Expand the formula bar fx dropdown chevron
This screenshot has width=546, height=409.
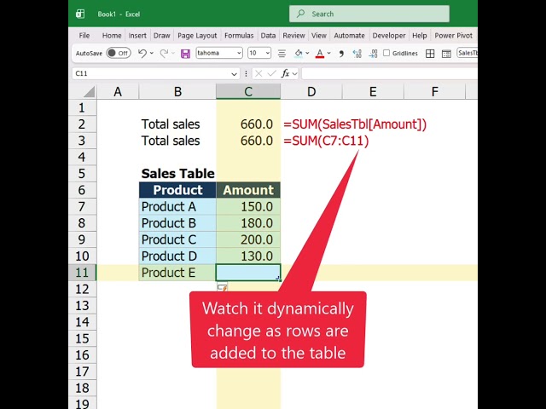point(295,74)
